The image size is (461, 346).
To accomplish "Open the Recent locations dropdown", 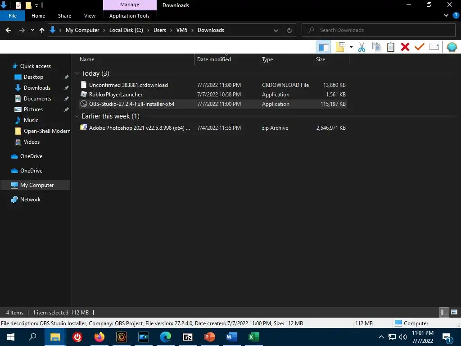I will click(32, 30).
